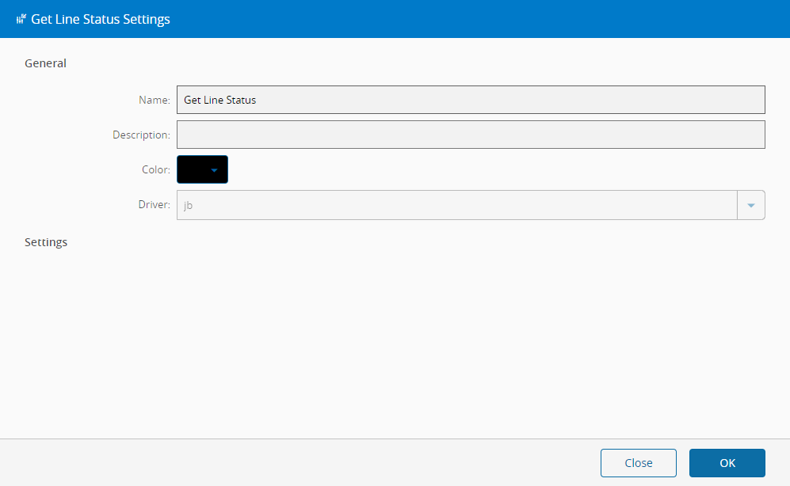790x486 pixels.
Task: Click the Description: label
Action: click(141, 135)
